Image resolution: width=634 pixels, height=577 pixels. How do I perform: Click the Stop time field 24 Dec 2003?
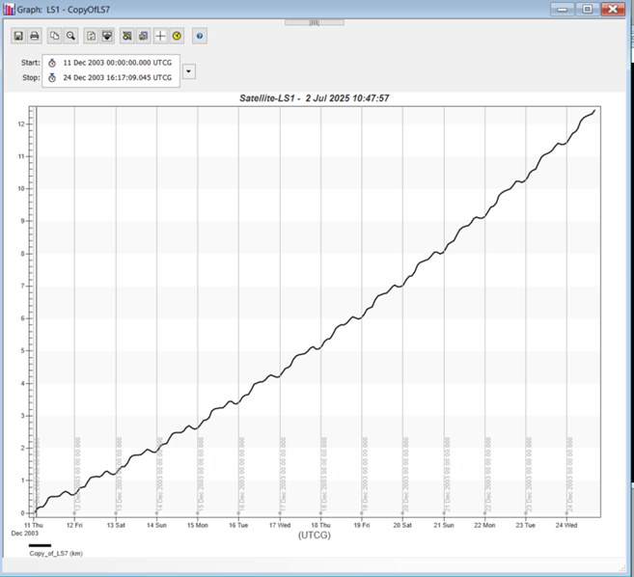point(117,78)
